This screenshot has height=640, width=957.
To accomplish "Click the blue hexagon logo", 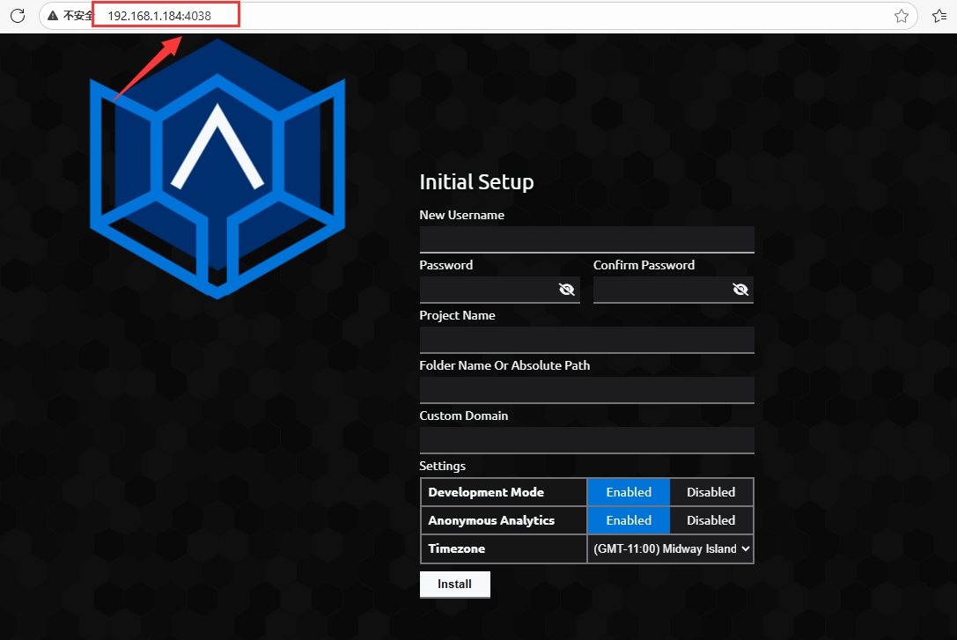I will point(217,169).
